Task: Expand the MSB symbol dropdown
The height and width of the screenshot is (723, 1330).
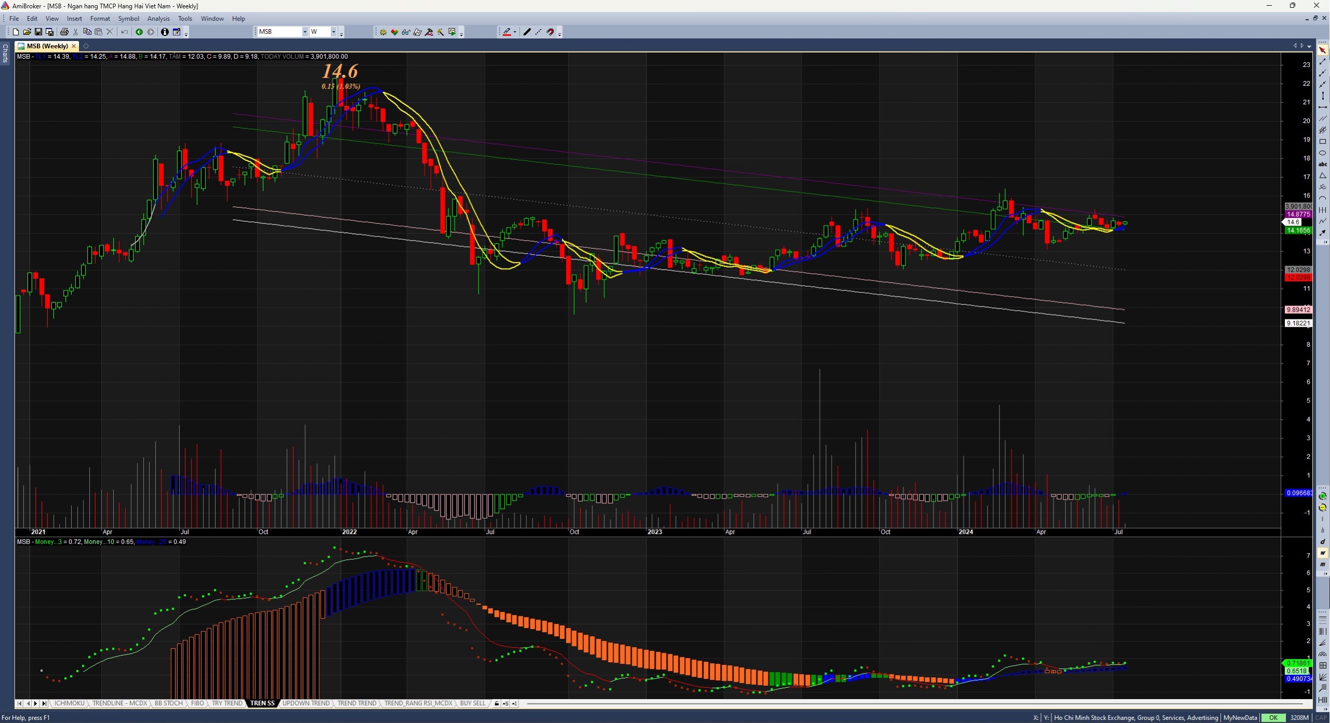Action: 305,32
